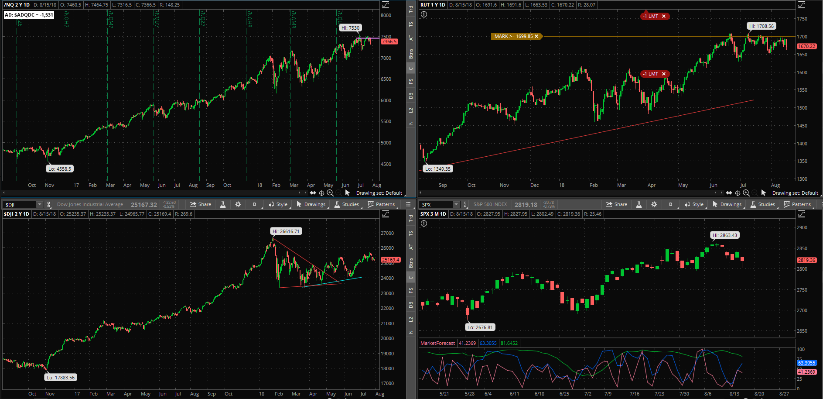Open PS tab on /NQ chart sidebar
This screenshot has height=399, width=823.
click(411, 81)
